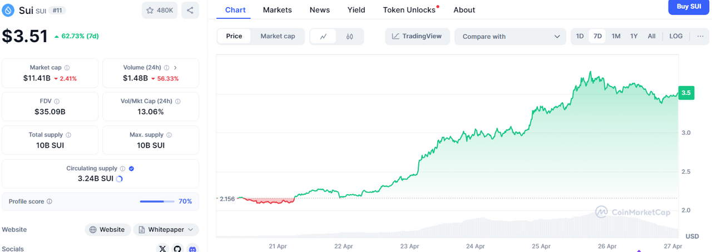Click the $11.41B market cap value
Screen dimensions: 712x252
pos(37,78)
